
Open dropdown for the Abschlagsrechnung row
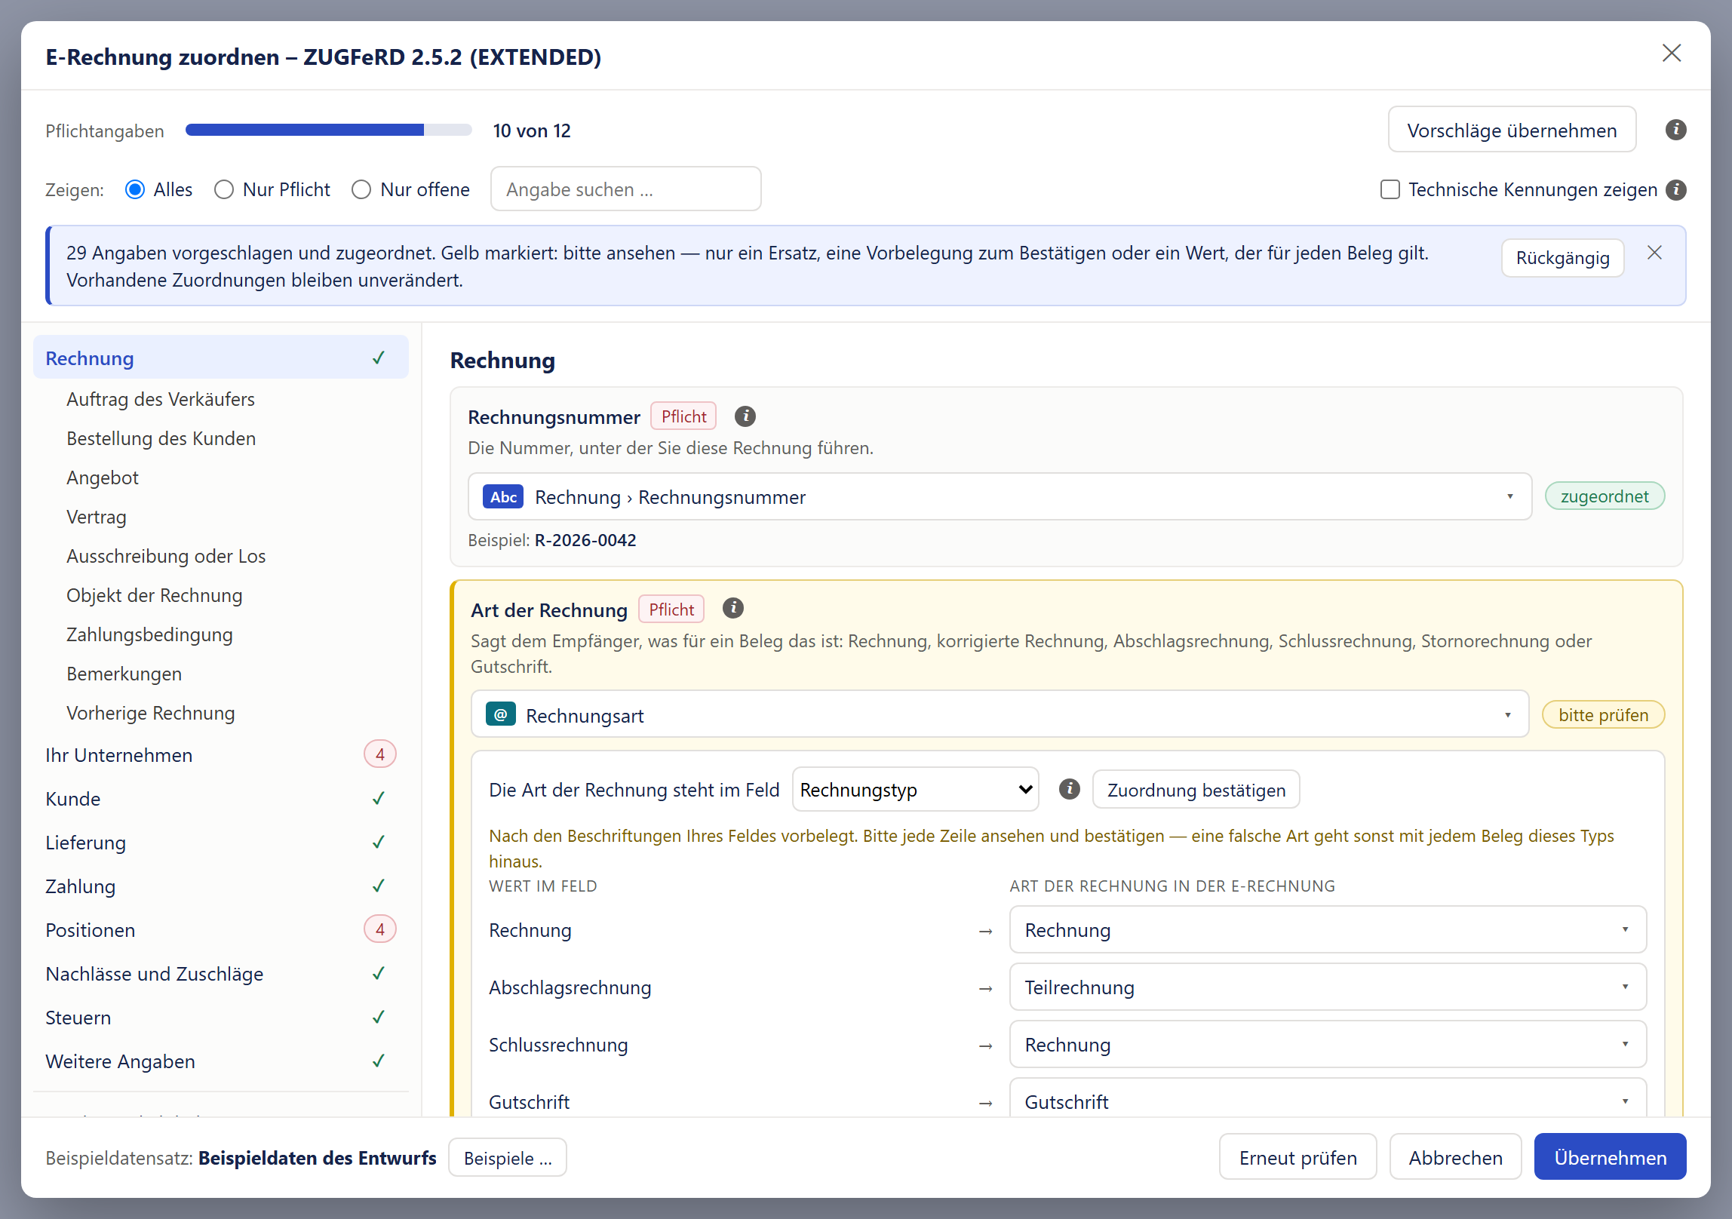[x=1328, y=987]
